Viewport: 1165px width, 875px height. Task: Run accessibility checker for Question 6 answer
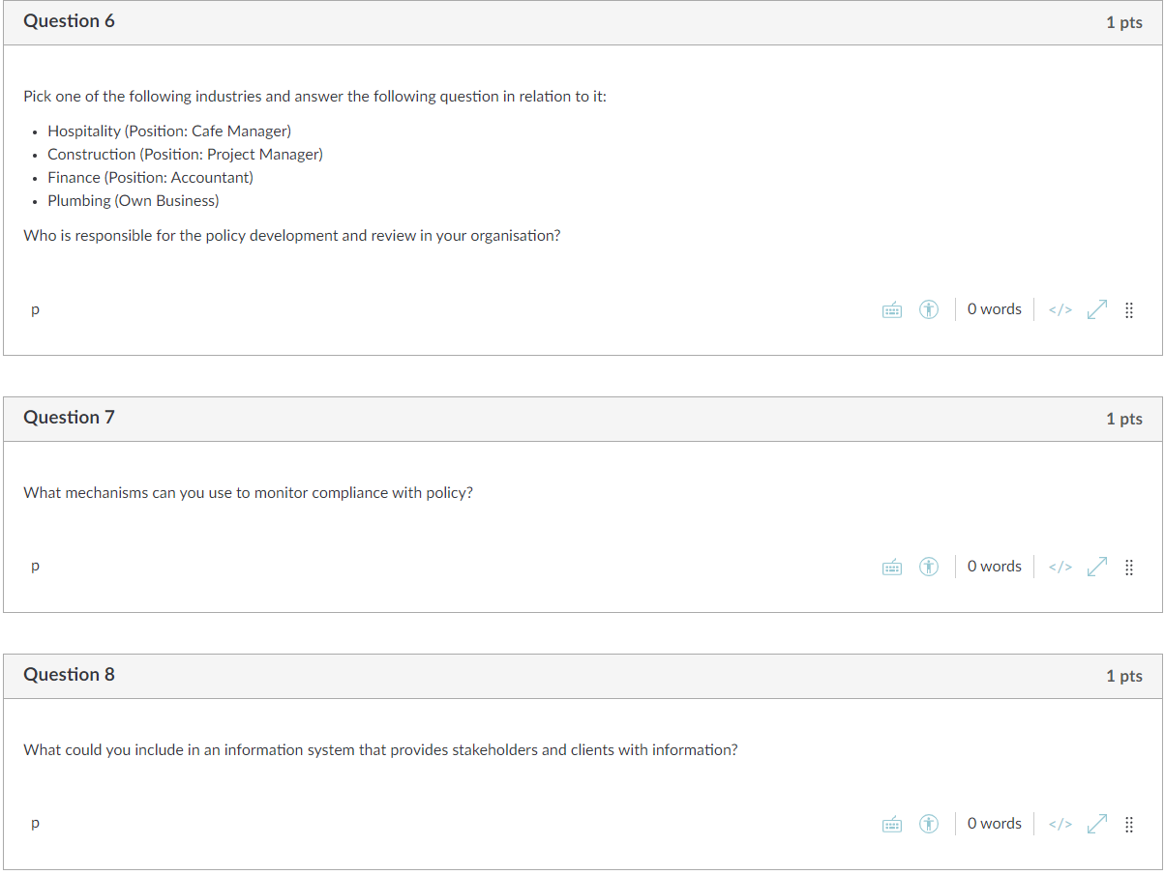tap(929, 310)
